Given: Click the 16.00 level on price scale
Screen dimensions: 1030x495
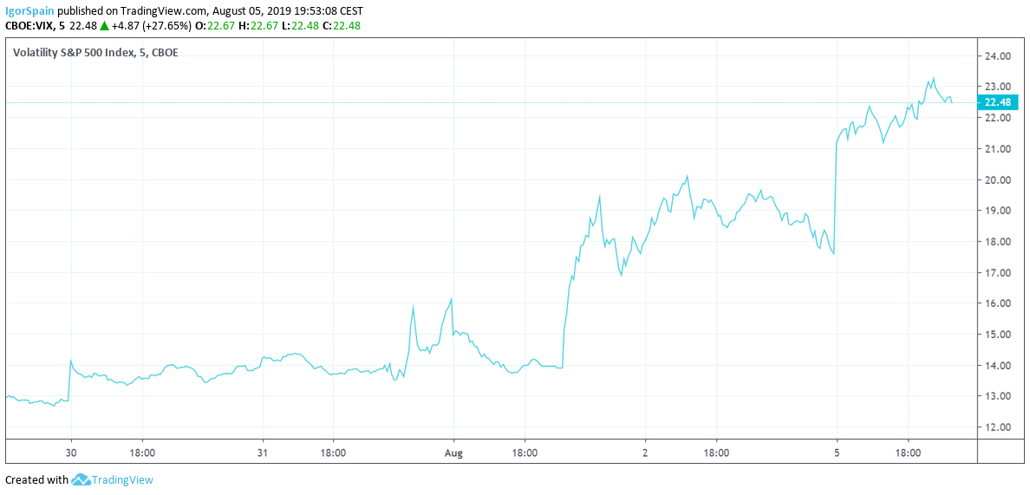Looking at the screenshot, I should (x=999, y=303).
